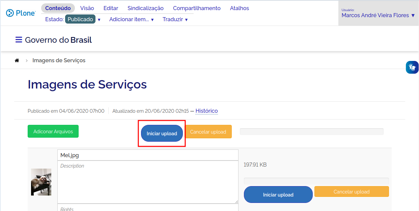Open the hamburger menu beside Governo do Brasil

[19, 40]
